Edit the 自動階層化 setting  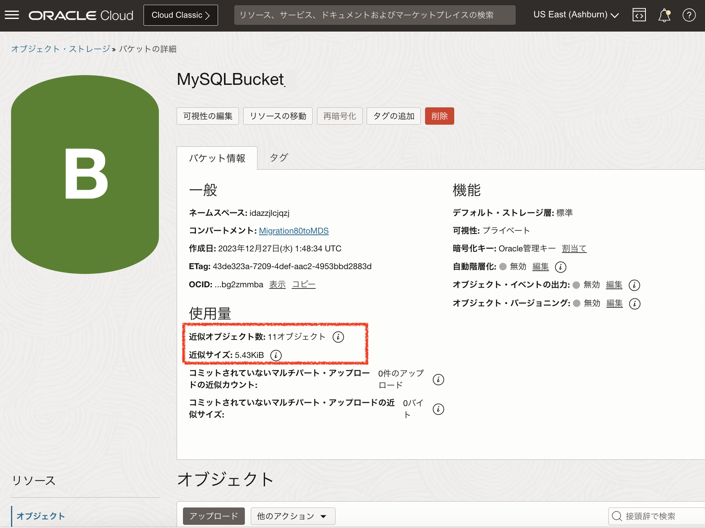point(540,267)
